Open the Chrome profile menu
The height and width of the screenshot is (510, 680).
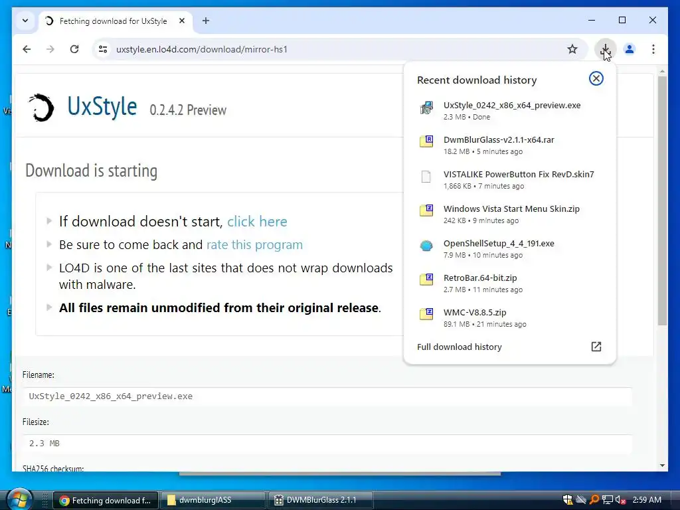click(630, 49)
